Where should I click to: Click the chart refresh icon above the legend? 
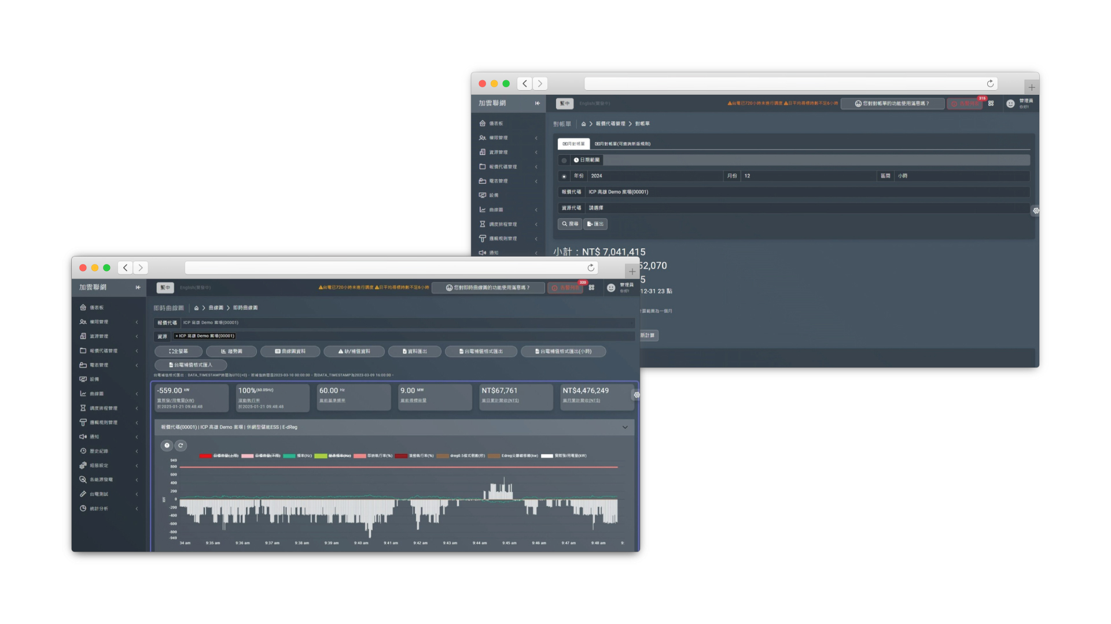(x=181, y=445)
